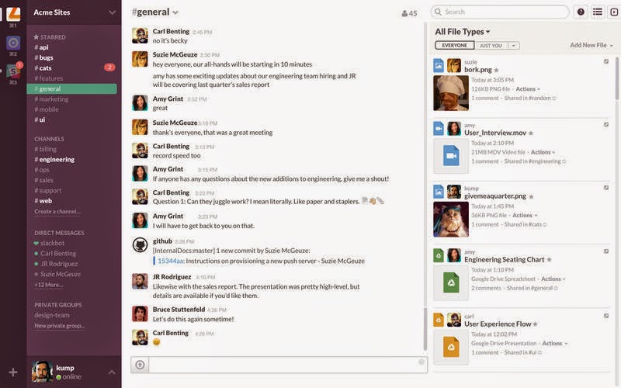Select the JUST YOU file filter

point(491,46)
